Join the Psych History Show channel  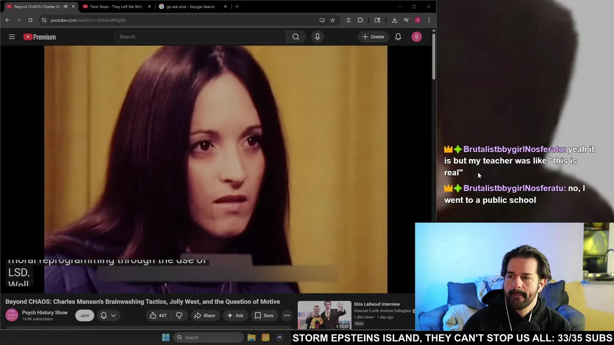[84, 315]
